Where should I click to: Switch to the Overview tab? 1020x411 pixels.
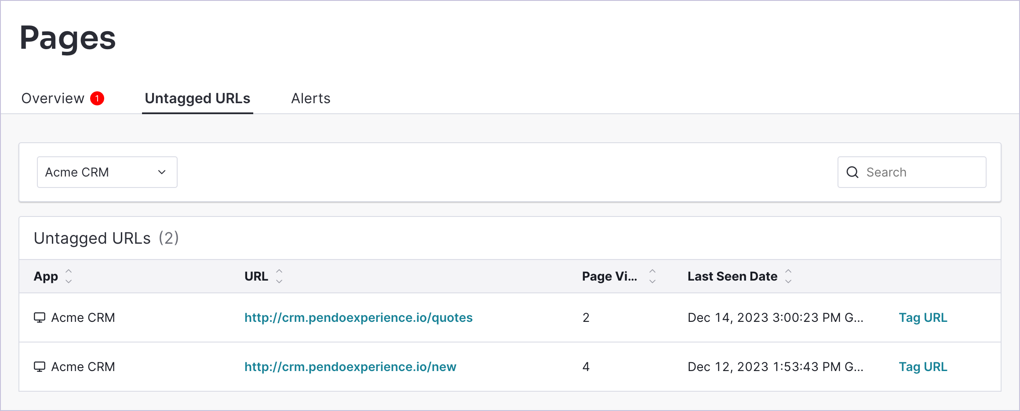53,98
